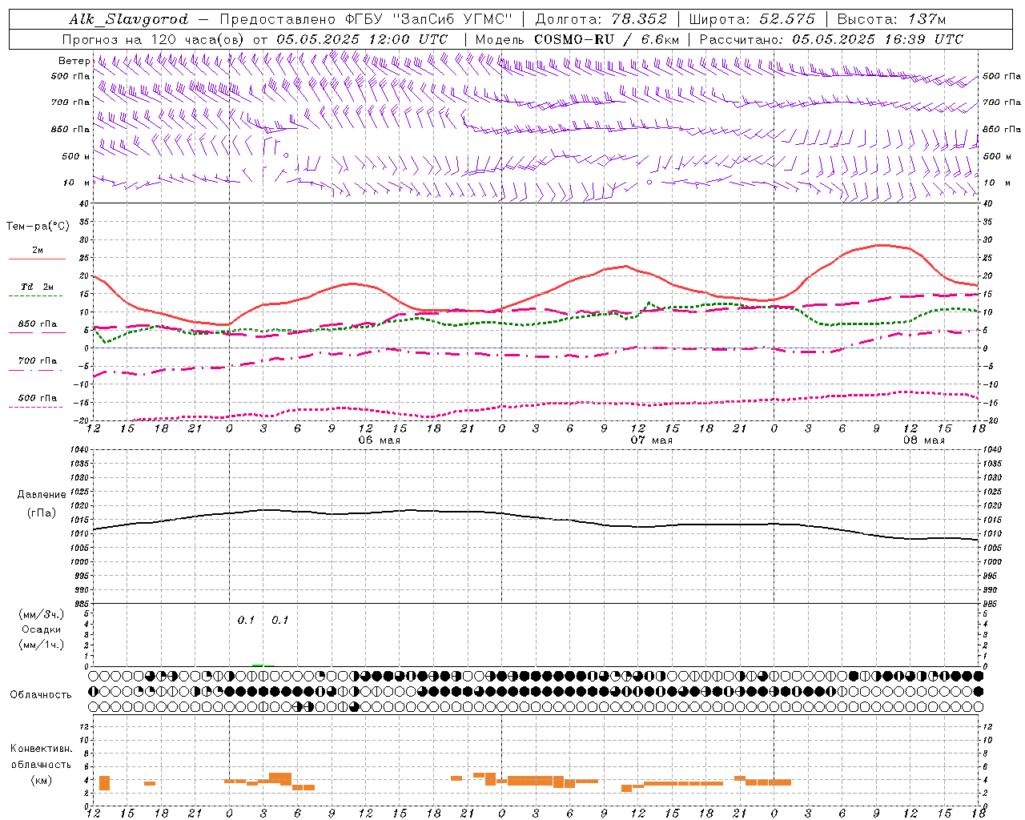Click the Ветер wind panel label

[x=74, y=61]
